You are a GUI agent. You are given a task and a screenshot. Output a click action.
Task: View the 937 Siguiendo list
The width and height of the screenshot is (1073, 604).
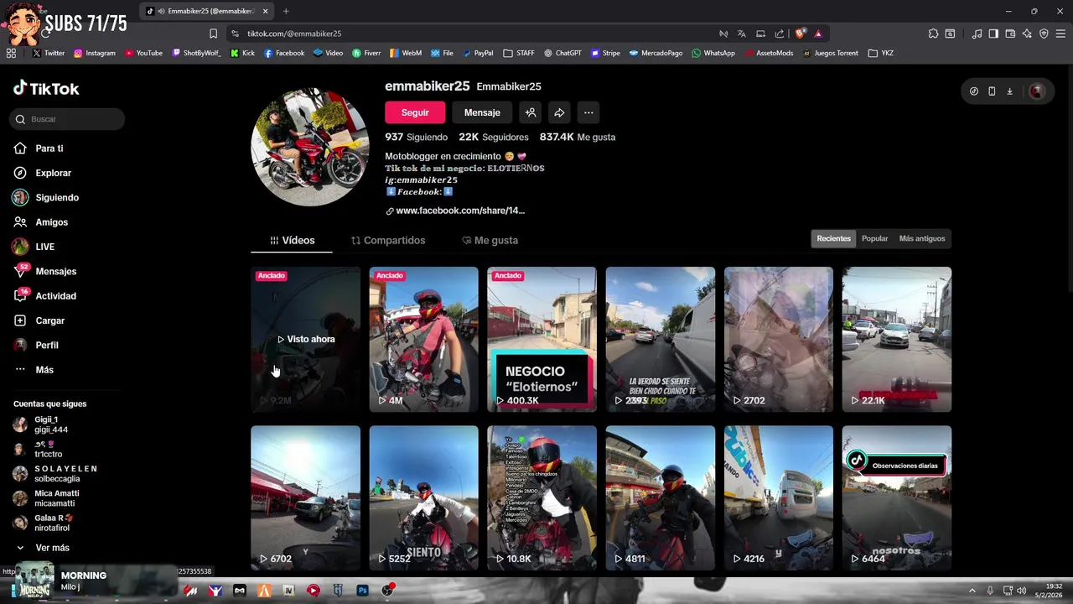click(416, 137)
